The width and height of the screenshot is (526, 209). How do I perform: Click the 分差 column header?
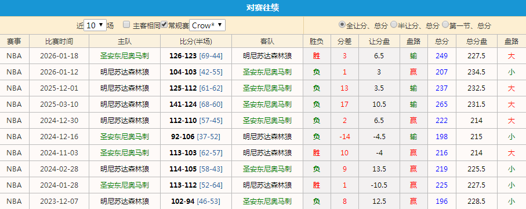344,42
